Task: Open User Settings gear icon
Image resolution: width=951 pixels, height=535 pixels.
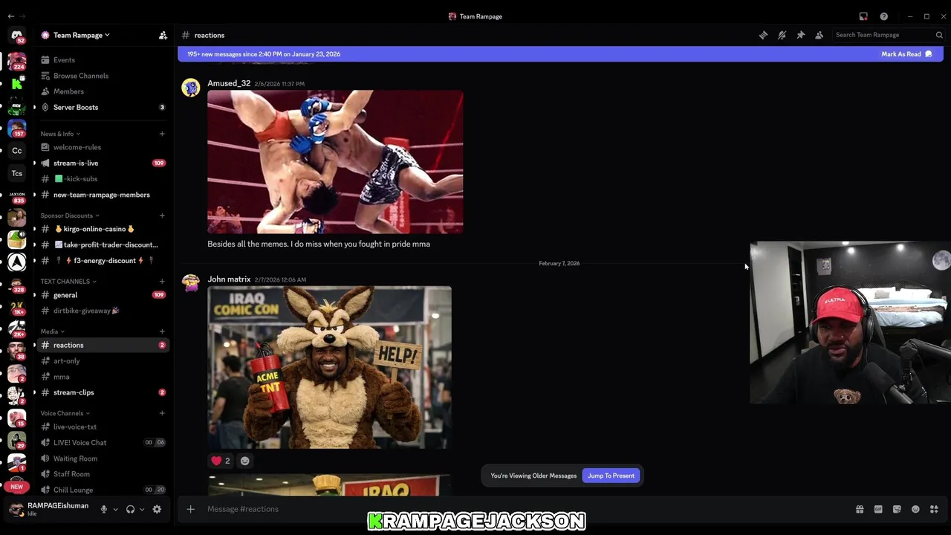Action: (x=157, y=509)
